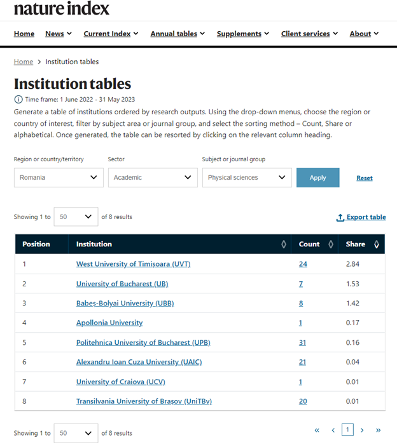
Task: Click the Apply button
Action: (x=318, y=178)
